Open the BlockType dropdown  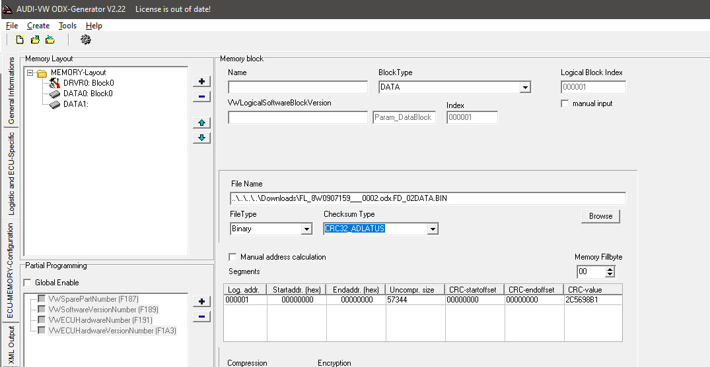pyautogui.click(x=525, y=87)
